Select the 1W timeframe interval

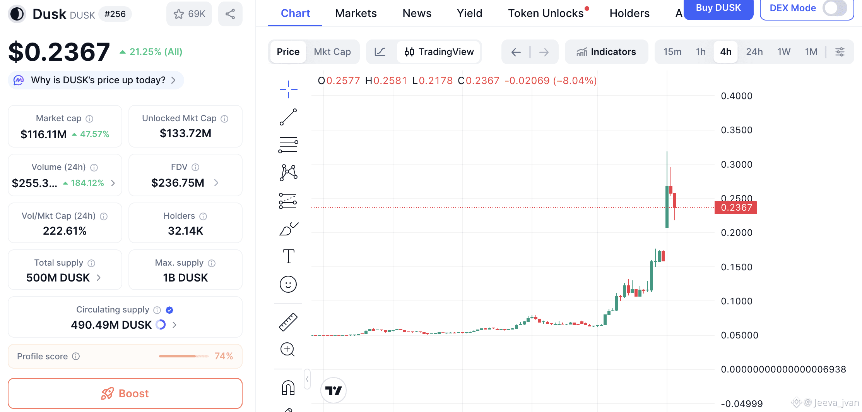pos(784,52)
